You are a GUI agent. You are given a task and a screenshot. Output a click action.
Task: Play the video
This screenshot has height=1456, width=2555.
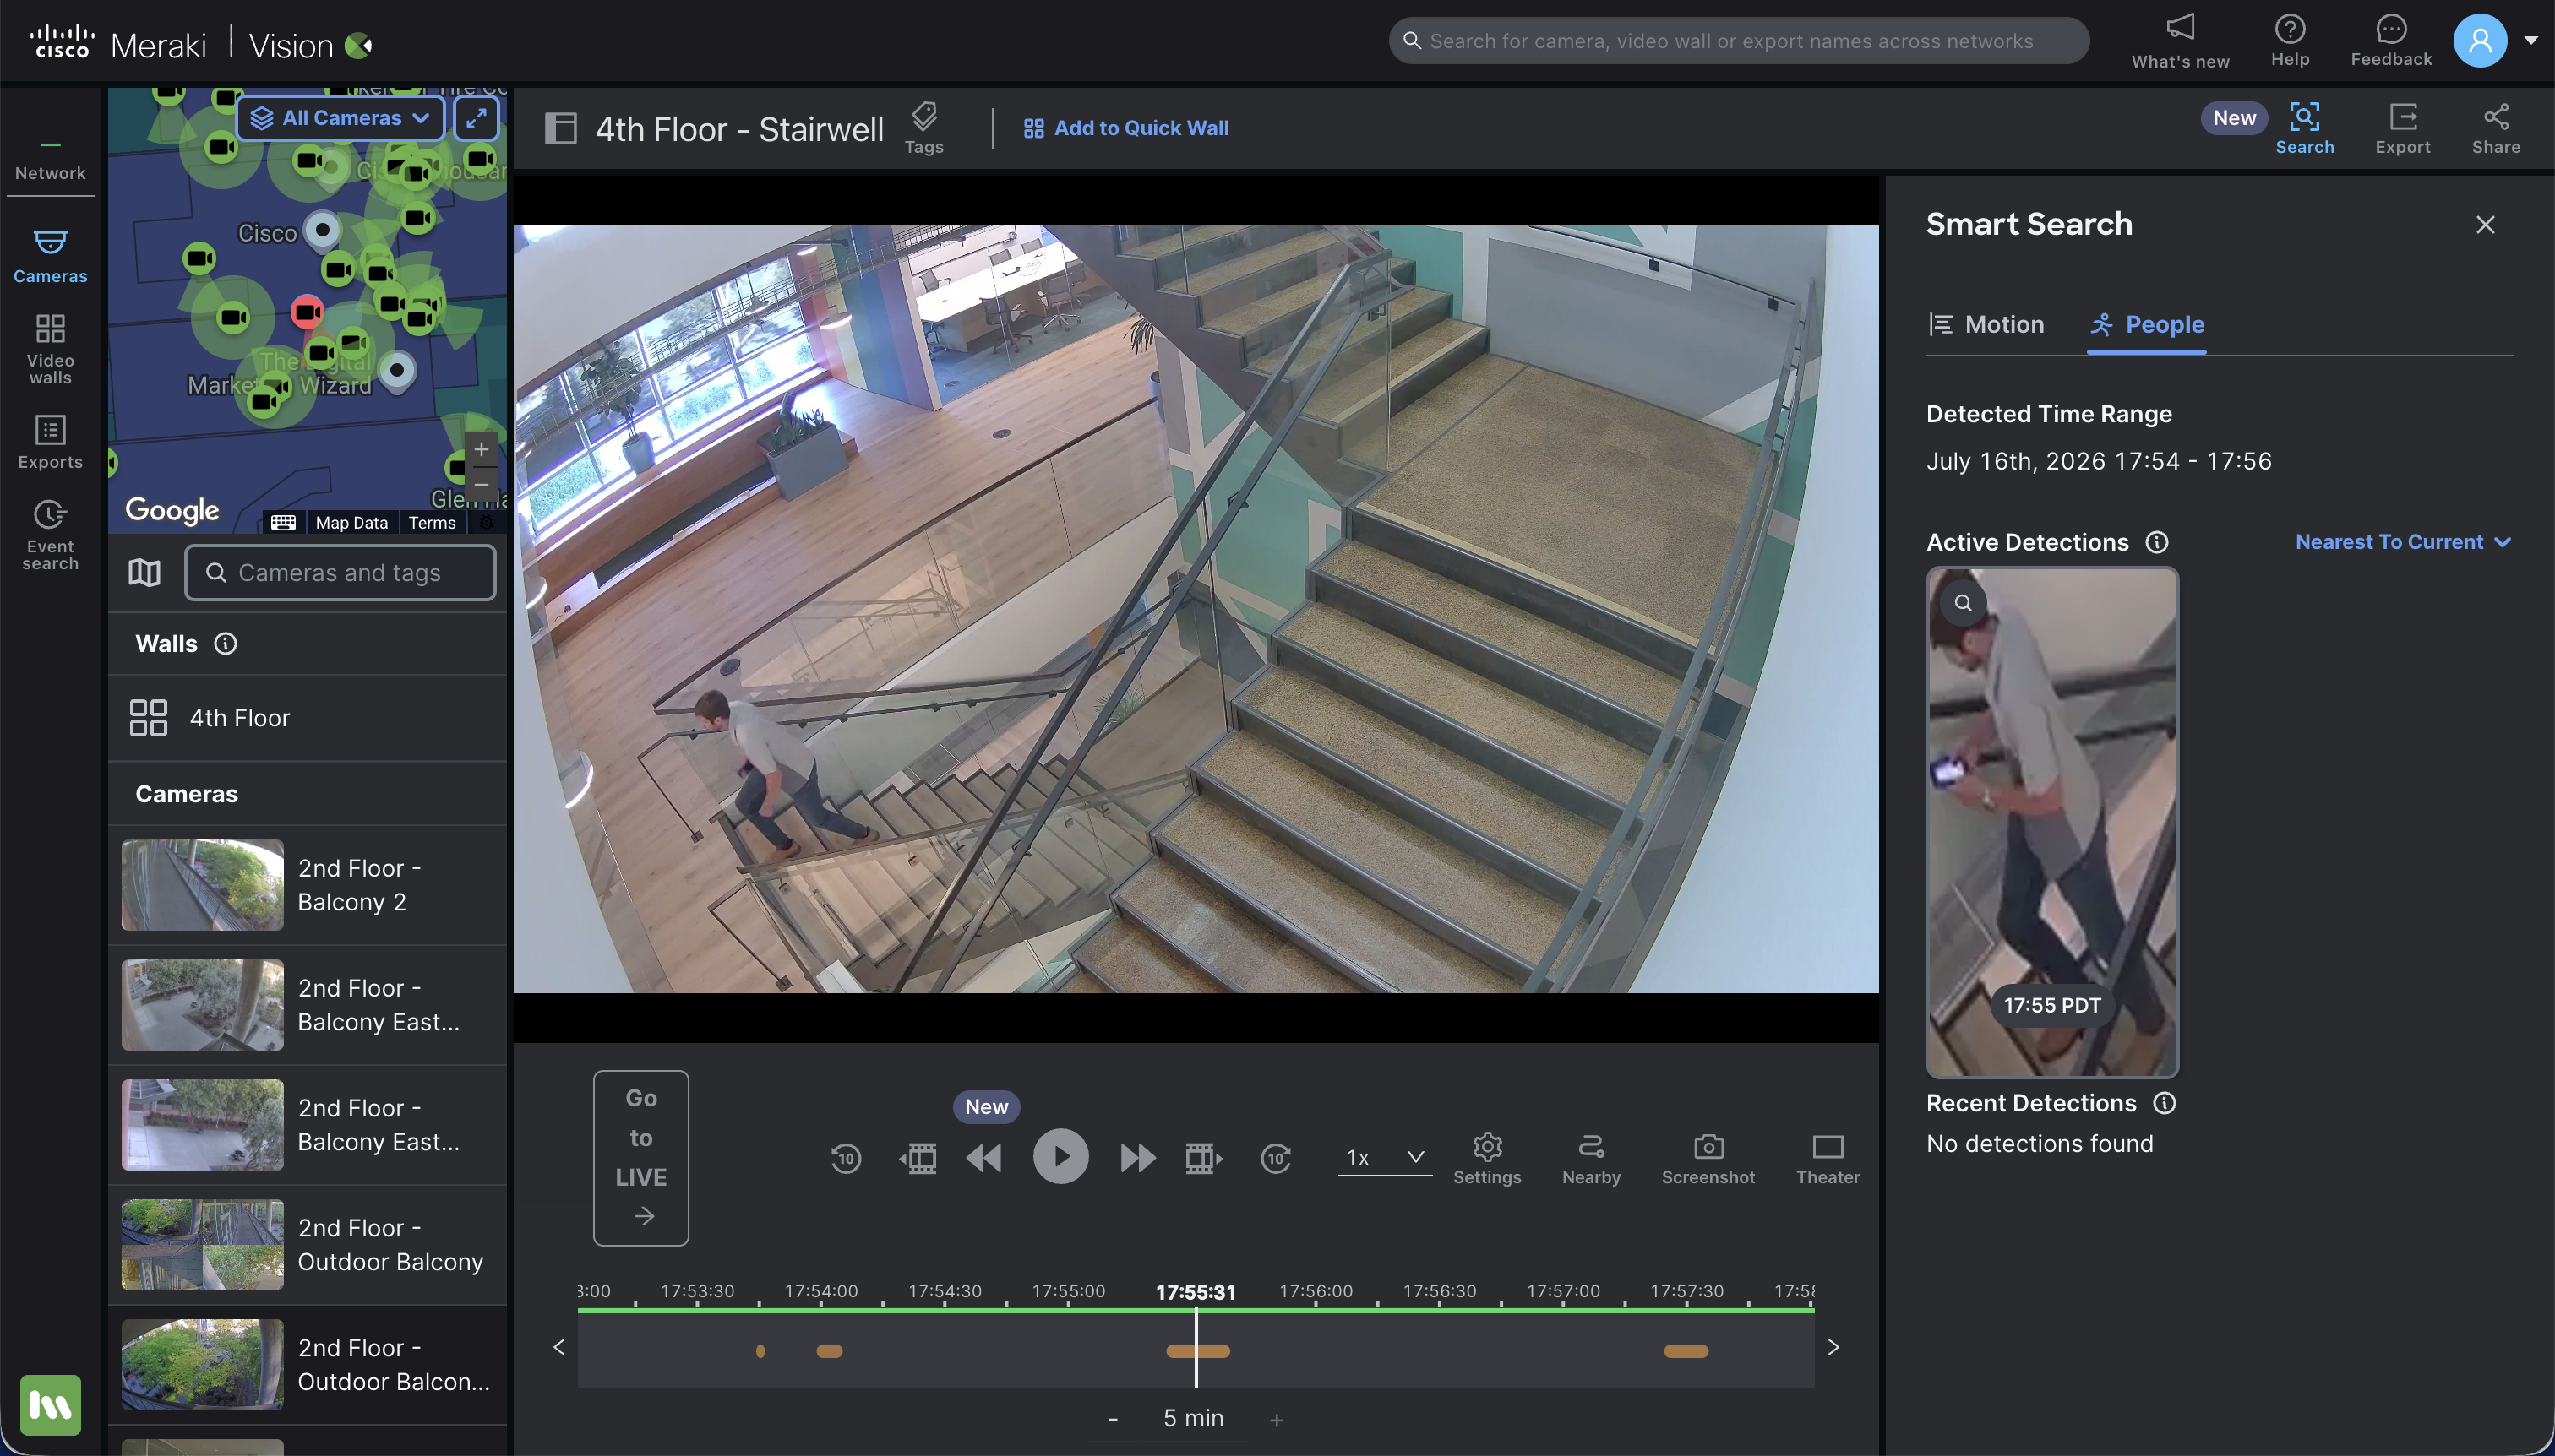1060,1157
